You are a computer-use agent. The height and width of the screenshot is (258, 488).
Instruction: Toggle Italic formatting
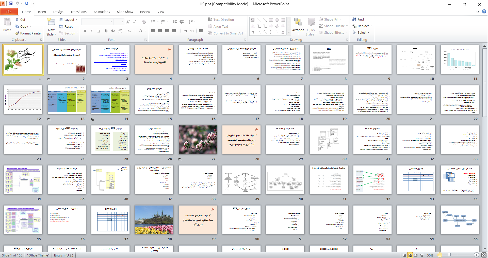point(92,31)
